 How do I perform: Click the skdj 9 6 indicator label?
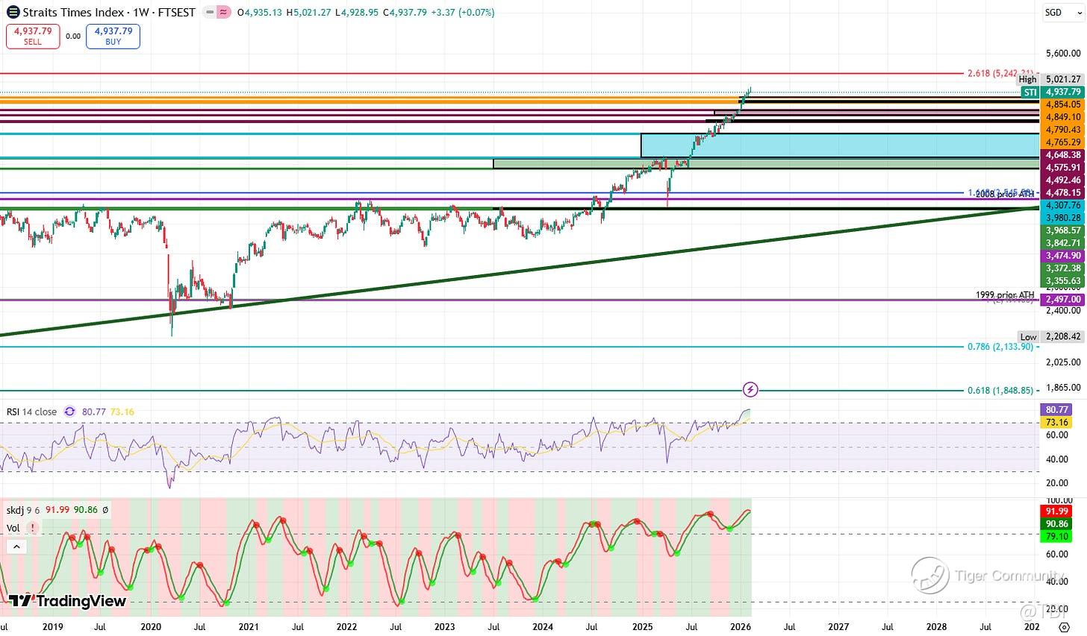24,510
